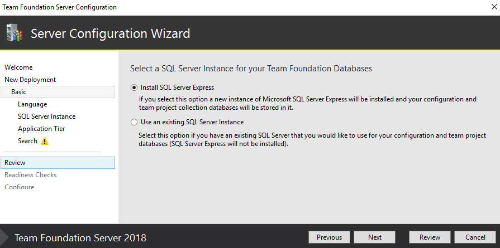Click the Server Configuration Wizard header icon
500x248 pixels.
click(14, 33)
